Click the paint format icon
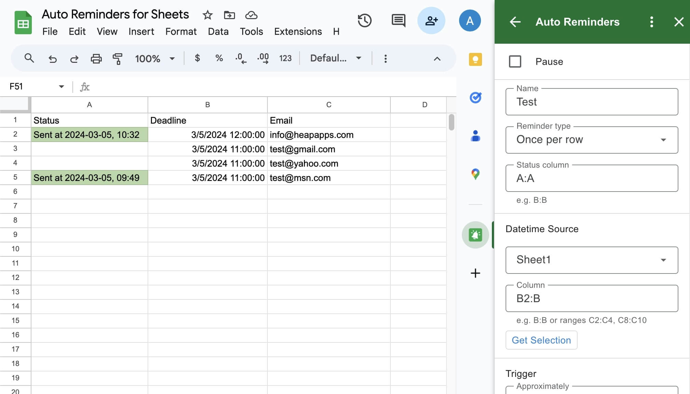The height and width of the screenshot is (394, 690). [118, 59]
